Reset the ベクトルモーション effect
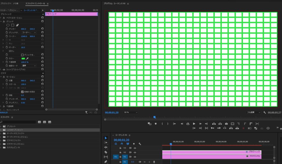 point(42,18)
